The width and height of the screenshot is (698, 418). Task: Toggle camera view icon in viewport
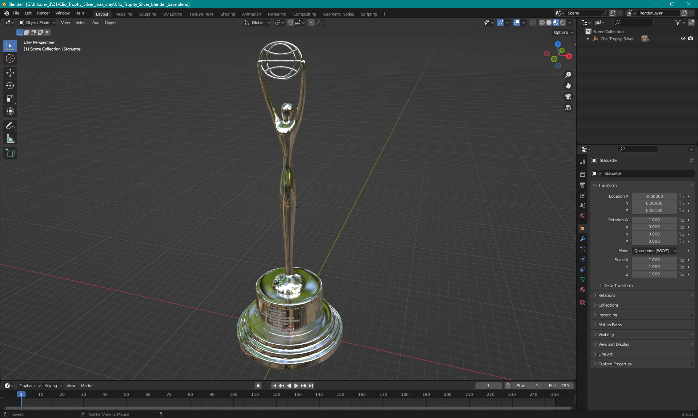(x=568, y=97)
